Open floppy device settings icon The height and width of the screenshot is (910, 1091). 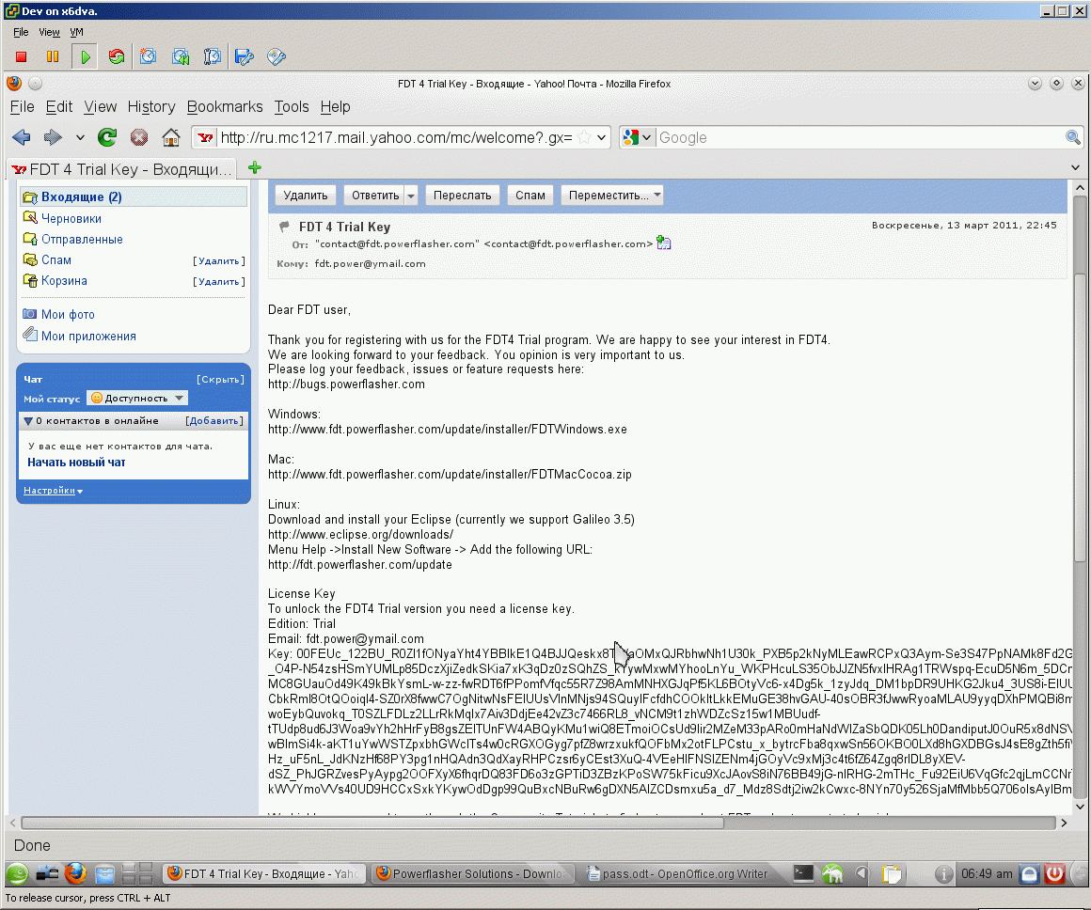click(245, 57)
